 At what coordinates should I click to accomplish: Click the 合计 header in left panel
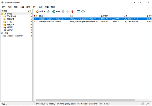pyautogui.click(x=29, y=11)
